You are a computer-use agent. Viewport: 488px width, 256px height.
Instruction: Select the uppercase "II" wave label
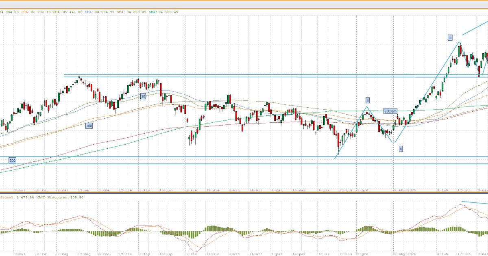pyautogui.click(x=401, y=149)
